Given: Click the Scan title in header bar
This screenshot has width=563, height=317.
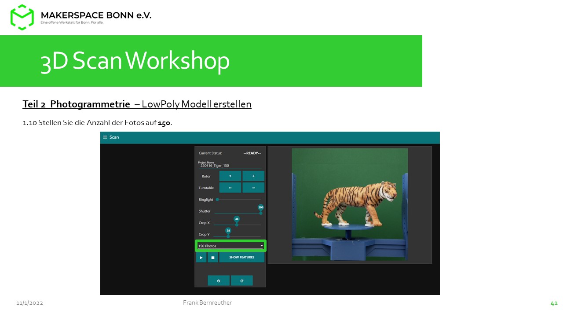Looking at the screenshot, I should click(114, 137).
